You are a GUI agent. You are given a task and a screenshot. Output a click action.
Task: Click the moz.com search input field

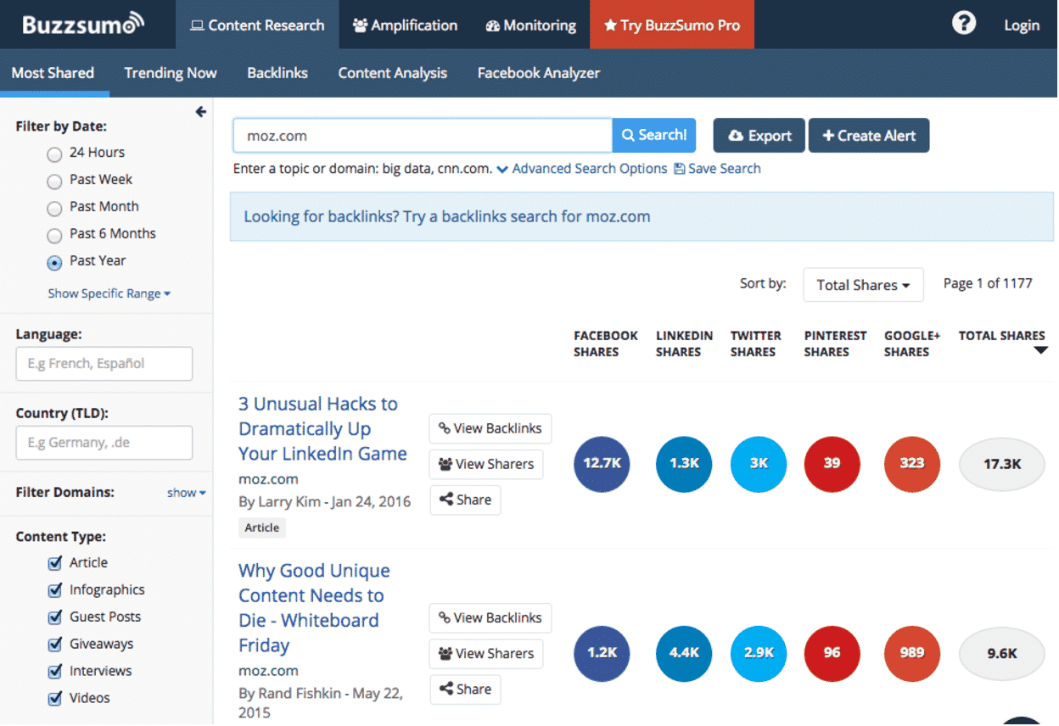[423, 136]
